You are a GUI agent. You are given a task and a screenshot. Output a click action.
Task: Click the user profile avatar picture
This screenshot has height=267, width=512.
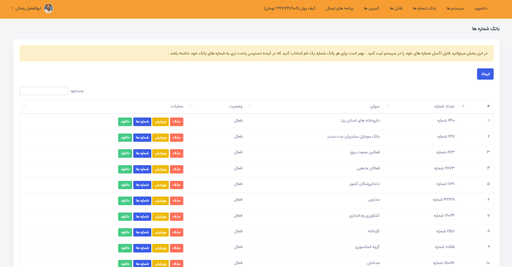tap(48, 8)
